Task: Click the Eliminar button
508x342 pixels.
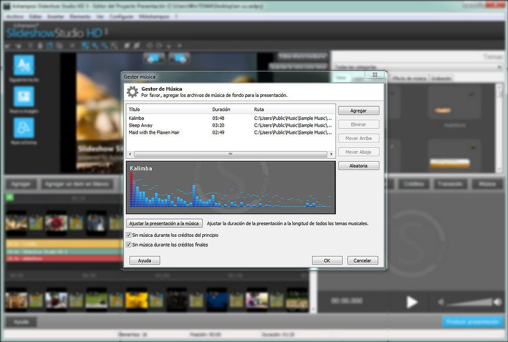Action: (358, 124)
